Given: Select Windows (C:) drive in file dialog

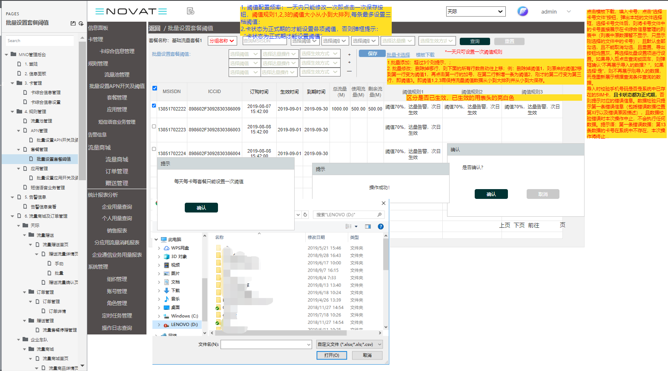Looking at the screenshot, I should point(184,316).
